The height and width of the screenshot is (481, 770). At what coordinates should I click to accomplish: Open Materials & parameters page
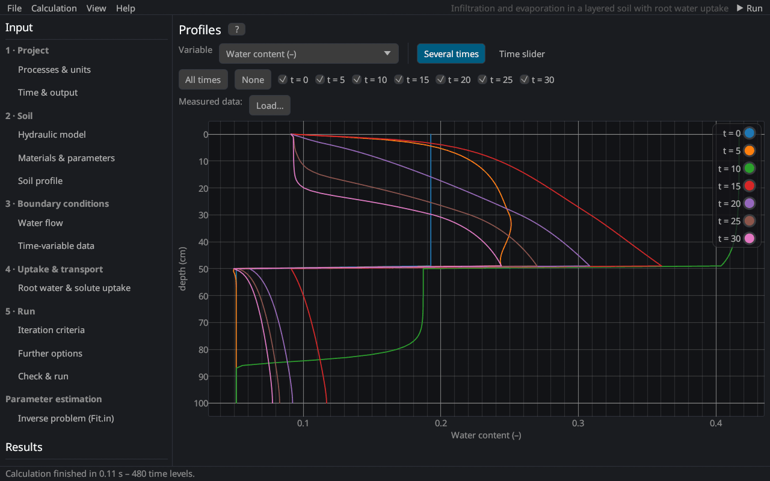(66, 158)
